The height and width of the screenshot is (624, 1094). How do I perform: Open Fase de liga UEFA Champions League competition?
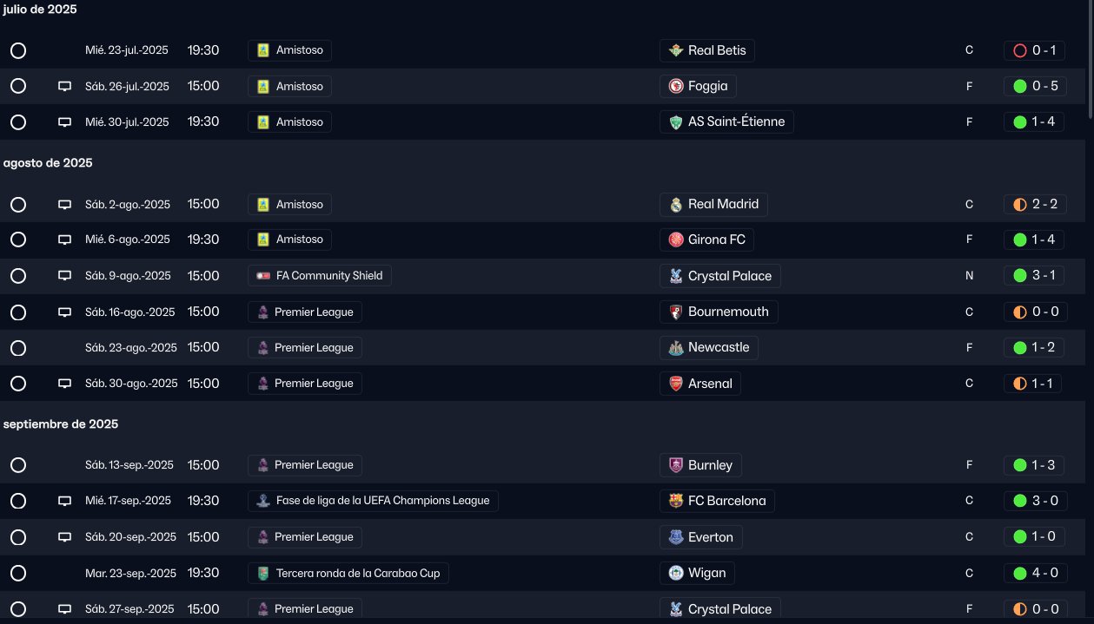tap(382, 501)
